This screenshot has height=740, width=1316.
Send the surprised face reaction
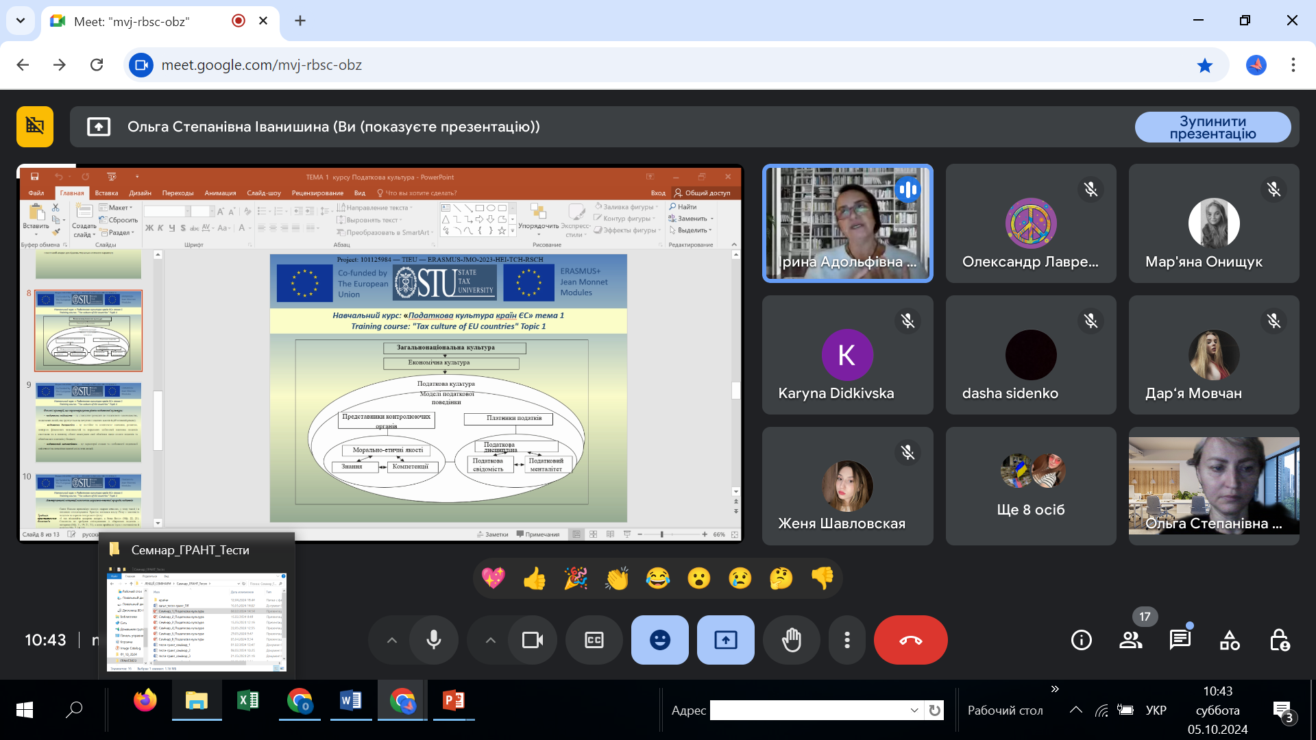[x=699, y=578]
